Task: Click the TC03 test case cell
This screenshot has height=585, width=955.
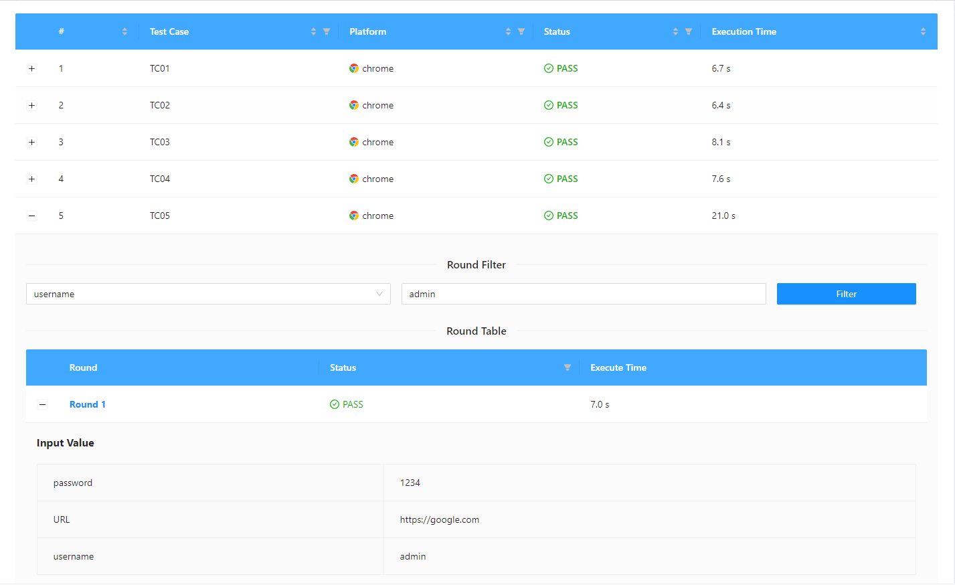Action: pos(160,142)
